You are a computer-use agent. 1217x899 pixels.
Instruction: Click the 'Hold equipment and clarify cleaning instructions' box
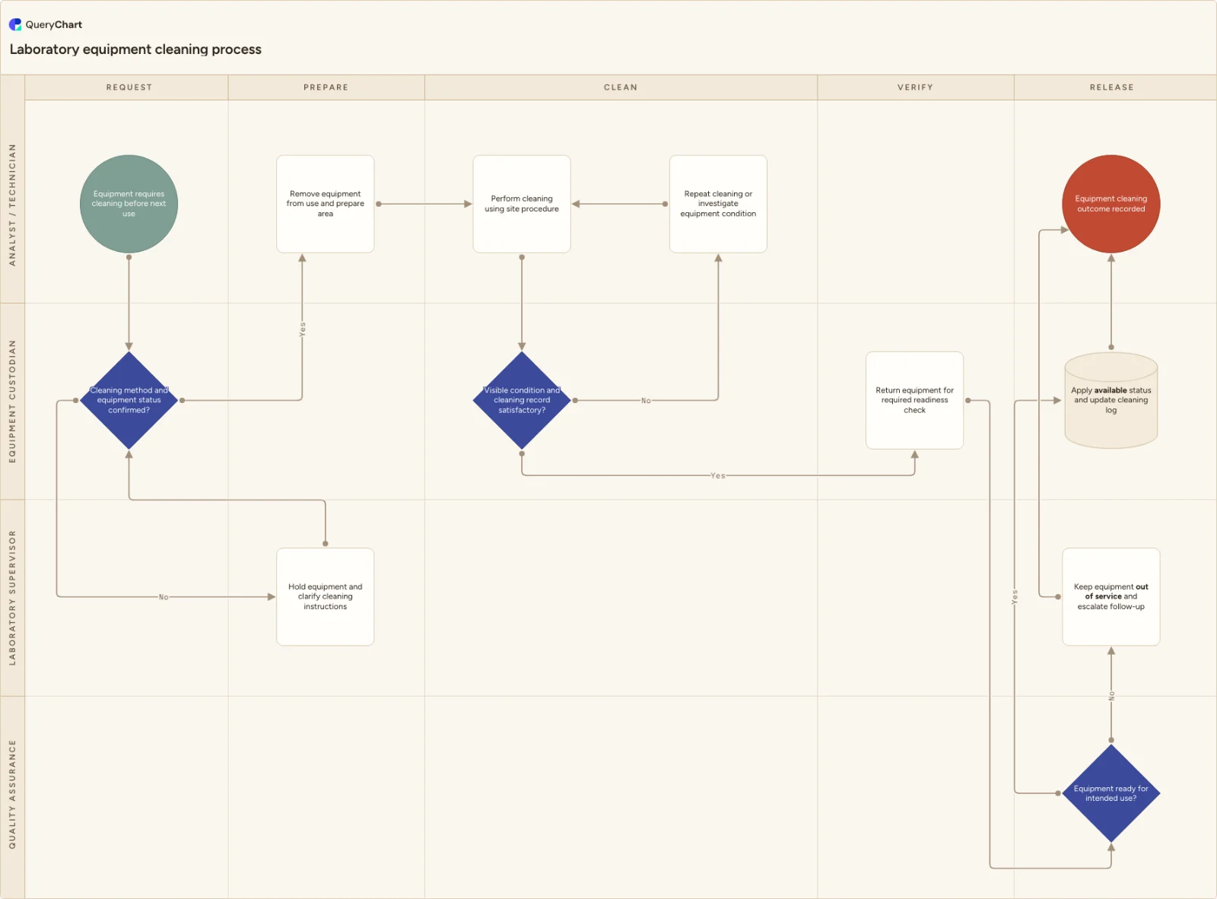pos(326,597)
